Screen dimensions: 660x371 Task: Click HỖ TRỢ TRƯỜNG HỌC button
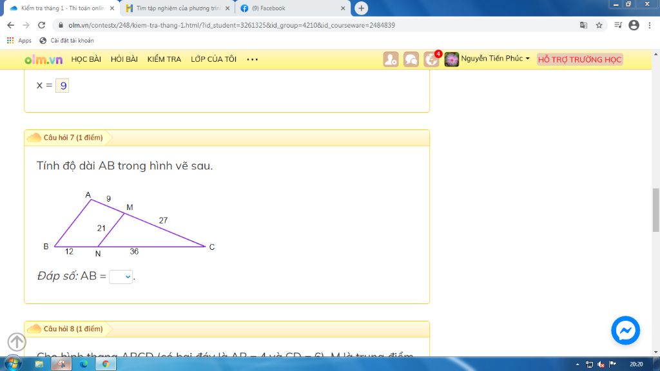click(x=579, y=60)
